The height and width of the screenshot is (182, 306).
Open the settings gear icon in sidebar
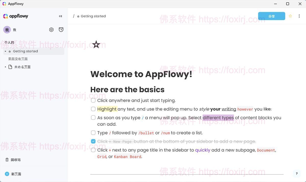[x=51, y=29]
